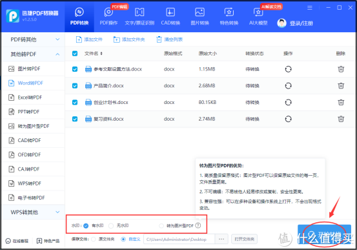The height and width of the screenshot is (250, 357).
Task: Delete 复习资料.docx with trash icon
Action: tap(341, 119)
